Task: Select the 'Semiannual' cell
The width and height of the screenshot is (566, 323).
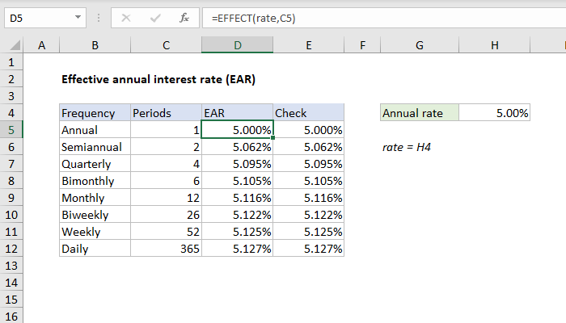Action: 95,147
